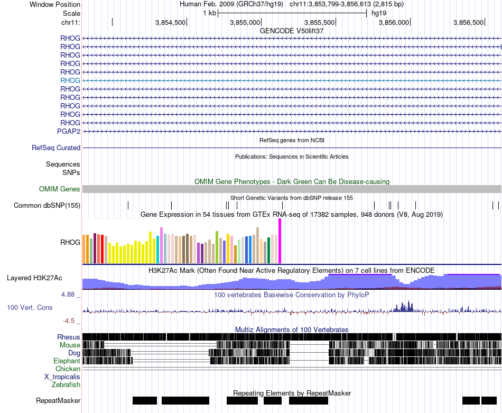The image size is (502, 413).
Task: Click the chr11: ruler label
Action: coord(70,22)
